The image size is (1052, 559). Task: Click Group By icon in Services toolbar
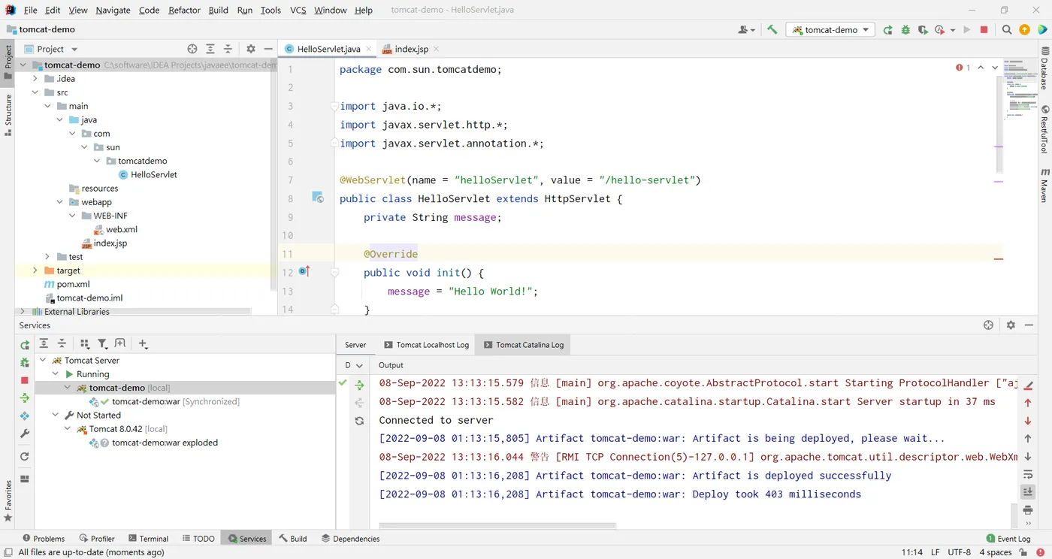(84, 343)
